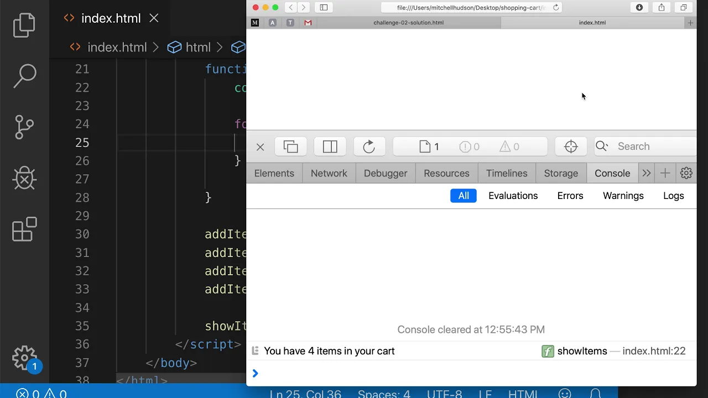The image size is (708, 398).
Task: Open the 'T' favorite bookmark
Action: (290, 23)
